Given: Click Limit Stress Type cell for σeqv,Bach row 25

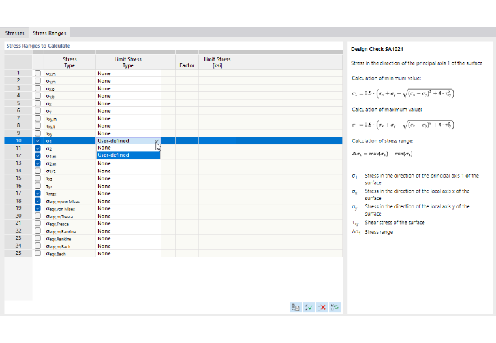Looking at the screenshot, I should 128,253.
